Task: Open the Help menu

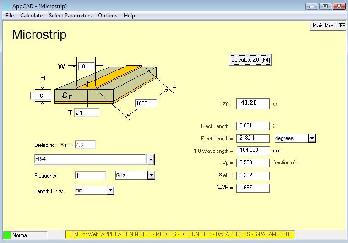Action: 129,16
